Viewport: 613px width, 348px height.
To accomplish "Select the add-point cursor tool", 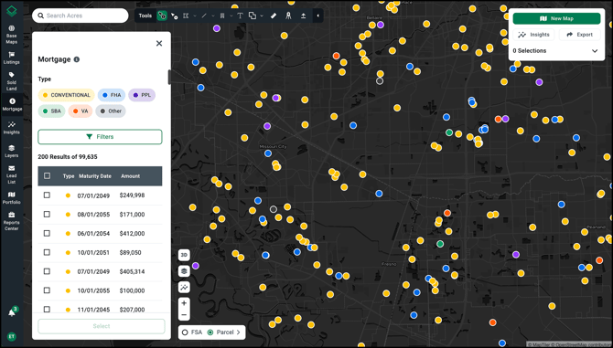I will point(175,16).
